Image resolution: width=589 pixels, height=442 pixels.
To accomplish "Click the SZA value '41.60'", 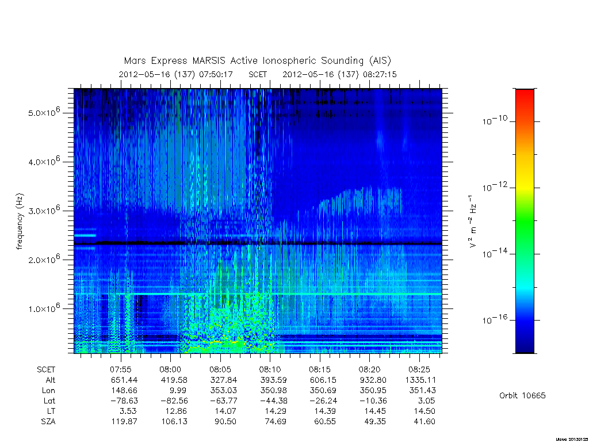I will [424, 422].
